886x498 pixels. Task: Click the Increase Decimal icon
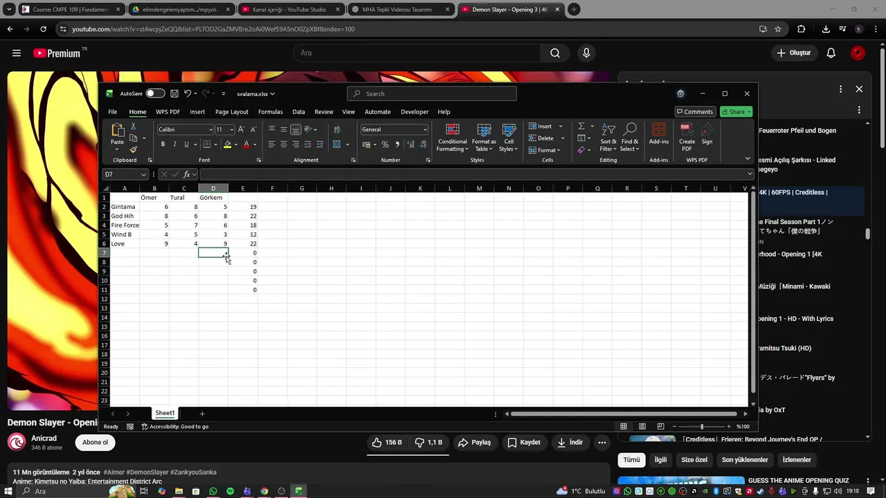tap(410, 144)
